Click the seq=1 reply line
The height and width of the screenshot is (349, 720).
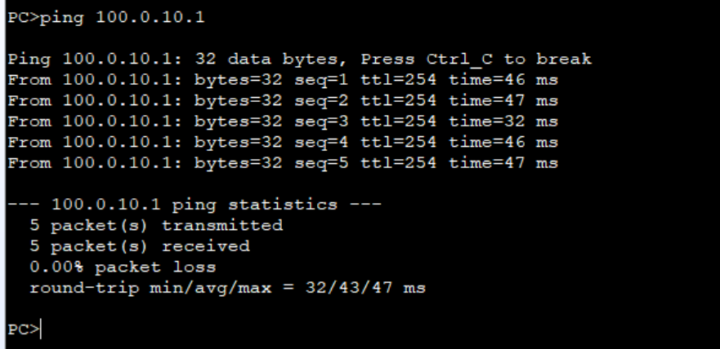point(283,80)
